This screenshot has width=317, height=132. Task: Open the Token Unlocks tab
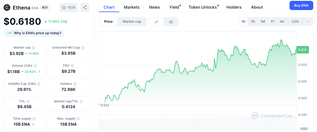(203, 7)
